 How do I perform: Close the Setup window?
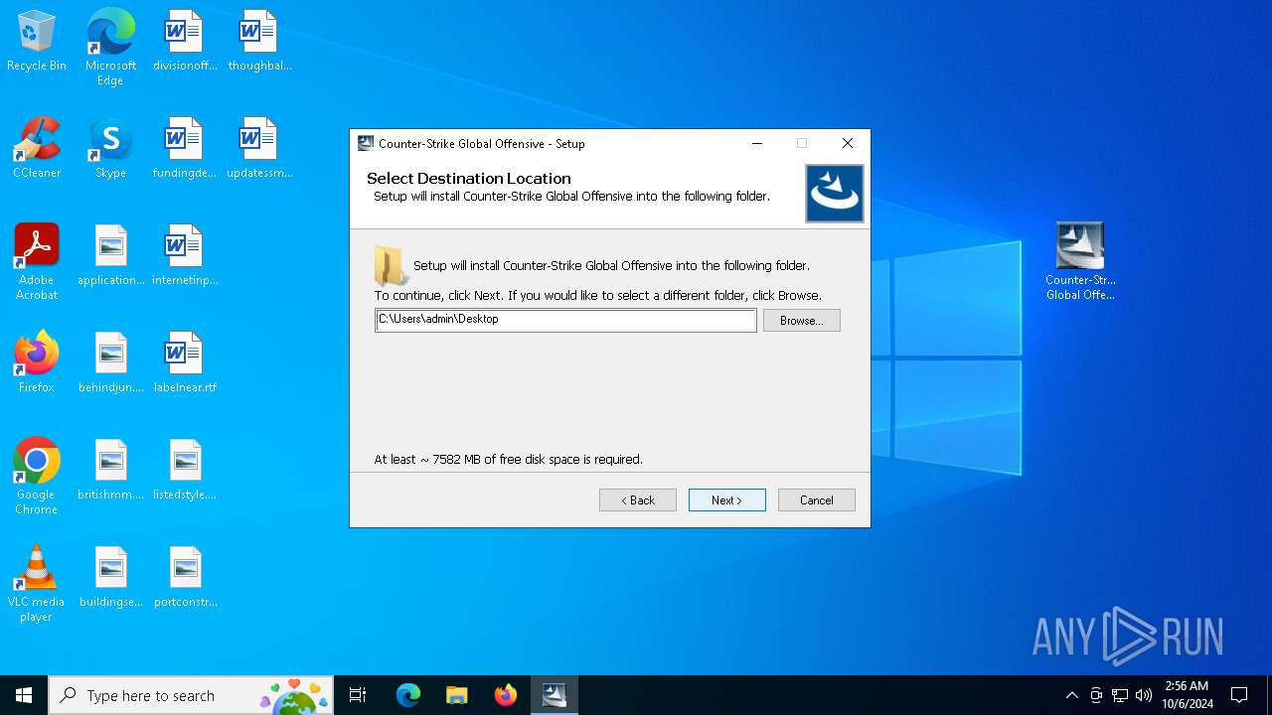848,143
